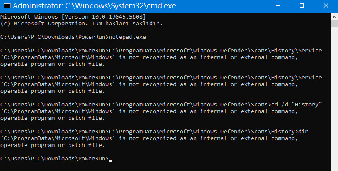Maximize the cmd.exe window
Image resolution: width=338 pixels, height=171 pixels.
click(302, 6)
